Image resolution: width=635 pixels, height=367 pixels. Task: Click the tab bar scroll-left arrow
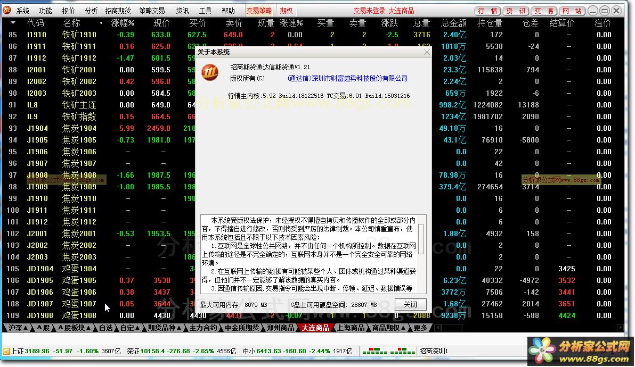click(x=438, y=328)
